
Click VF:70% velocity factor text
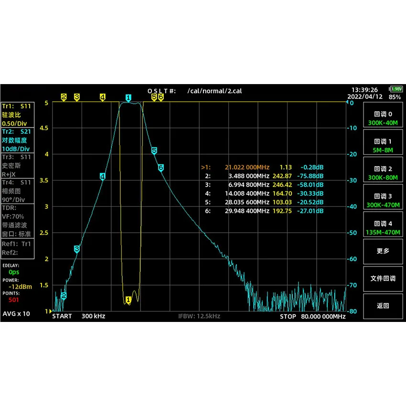(13, 216)
